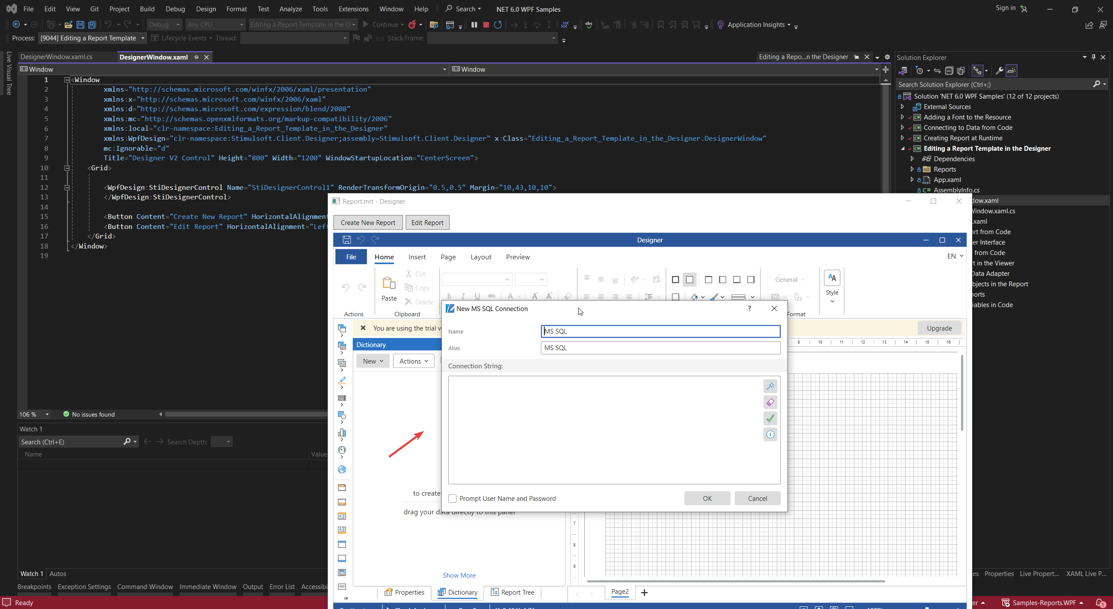Click Live Share icon in VS title area
The image size is (1113, 609).
tap(1089, 25)
